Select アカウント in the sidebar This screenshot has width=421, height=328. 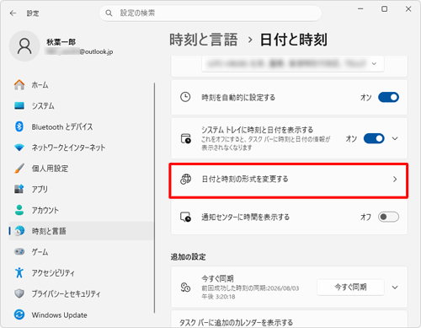point(82,210)
